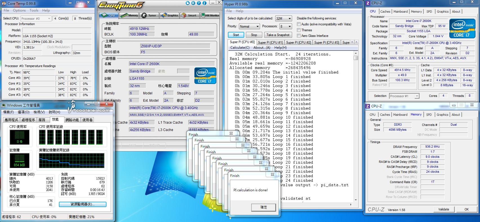Click Start button in Hyper PI

pyautogui.click(x=236, y=35)
